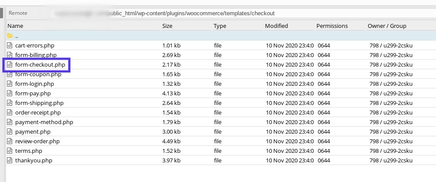Select the order-receipt.php file name

[38, 112]
